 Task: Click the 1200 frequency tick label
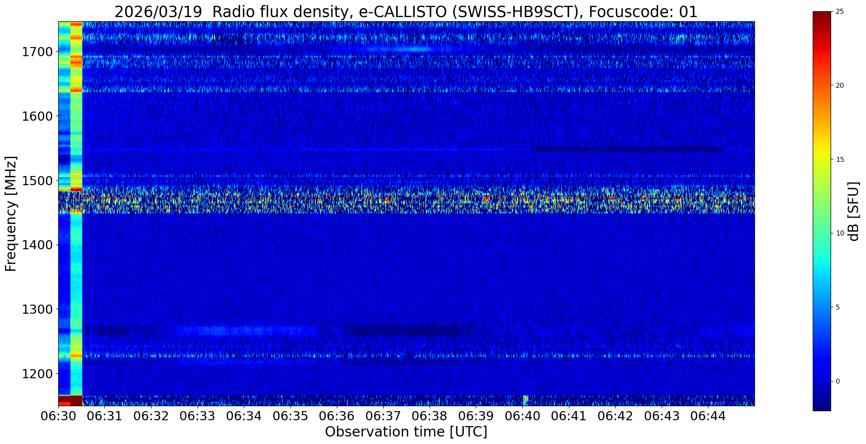click(37, 374)
